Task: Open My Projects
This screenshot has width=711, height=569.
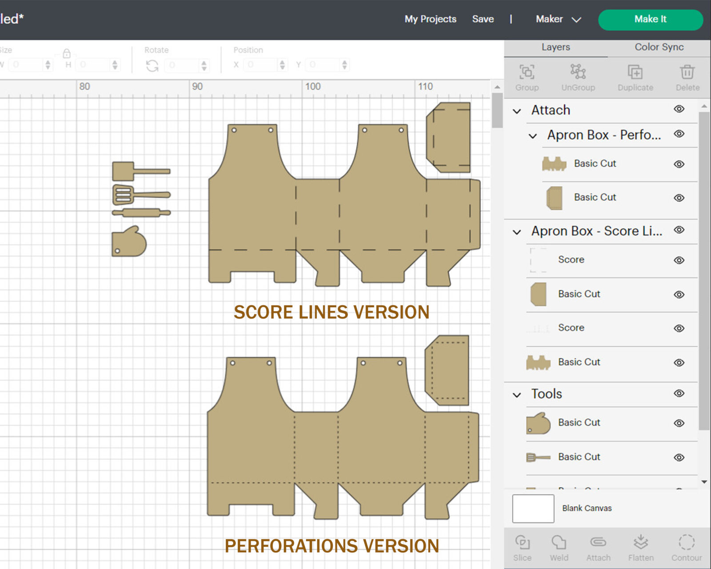Action: coord(430,19)
